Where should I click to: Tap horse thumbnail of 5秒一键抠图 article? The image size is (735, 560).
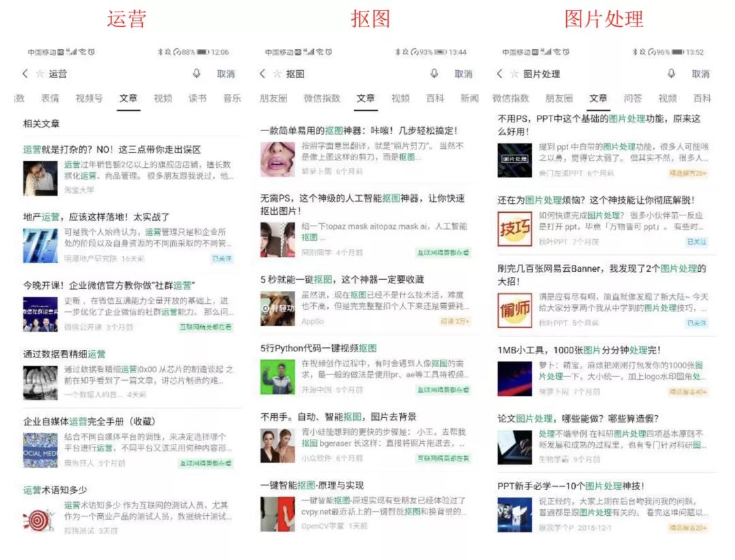point(278,309)
